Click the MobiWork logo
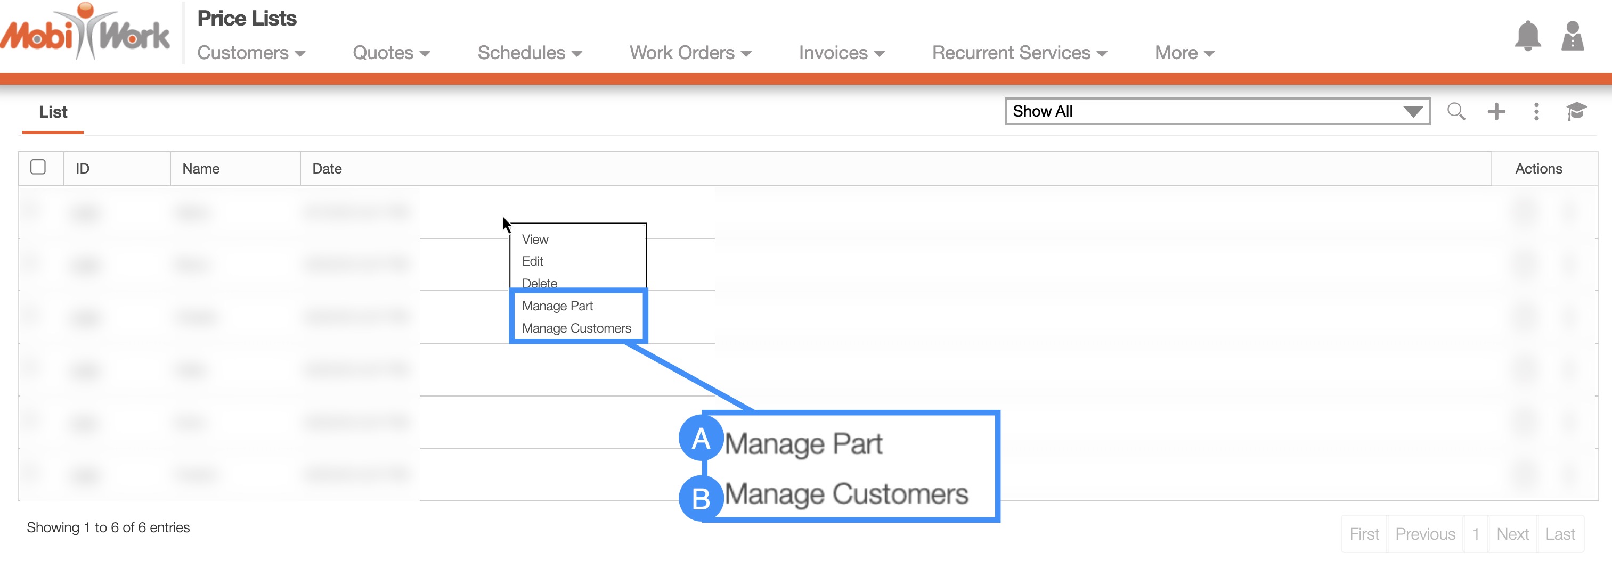The image size is (1612, 561). (85, 32)
